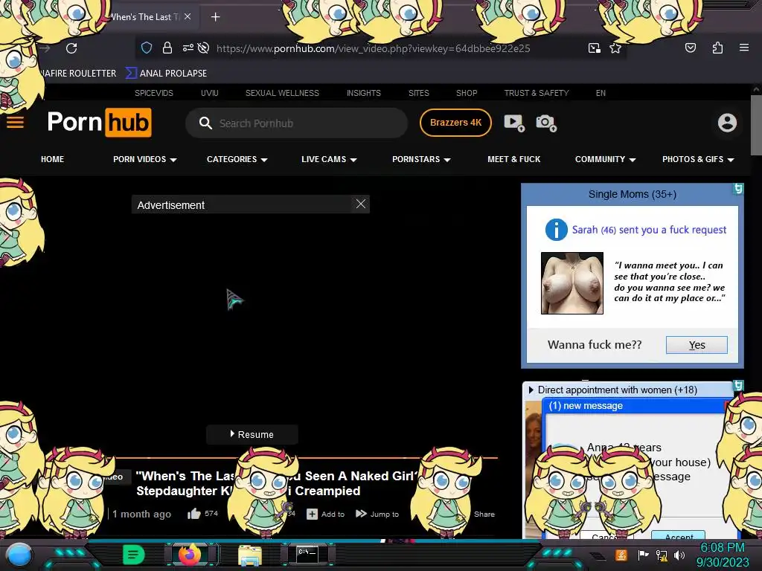The image size is (762, 571).
Task: Expand the PHOTOS & GIFS dropdown
Action: [698, 159]
